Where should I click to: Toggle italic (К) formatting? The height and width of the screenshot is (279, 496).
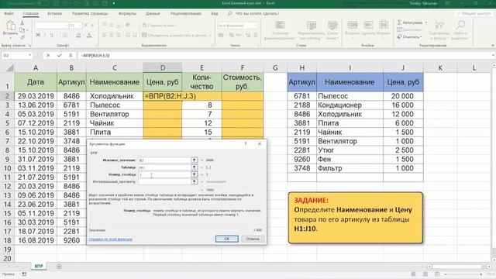(45, 35)
